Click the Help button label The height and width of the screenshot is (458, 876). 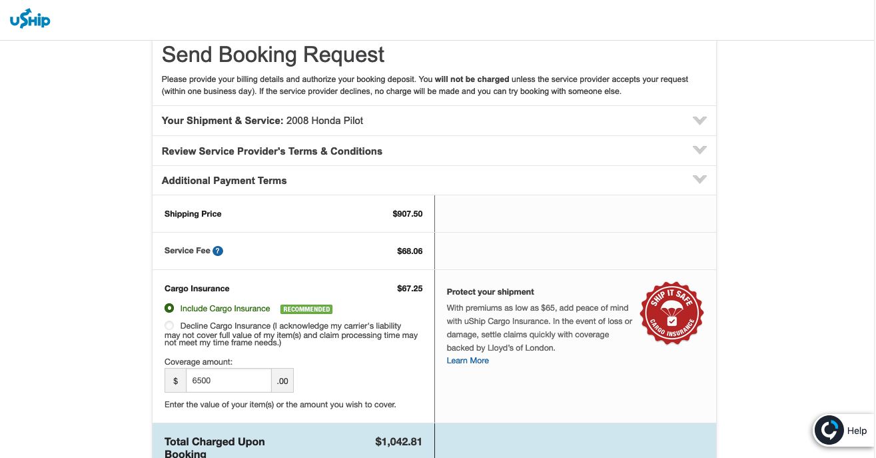point(857,431)
